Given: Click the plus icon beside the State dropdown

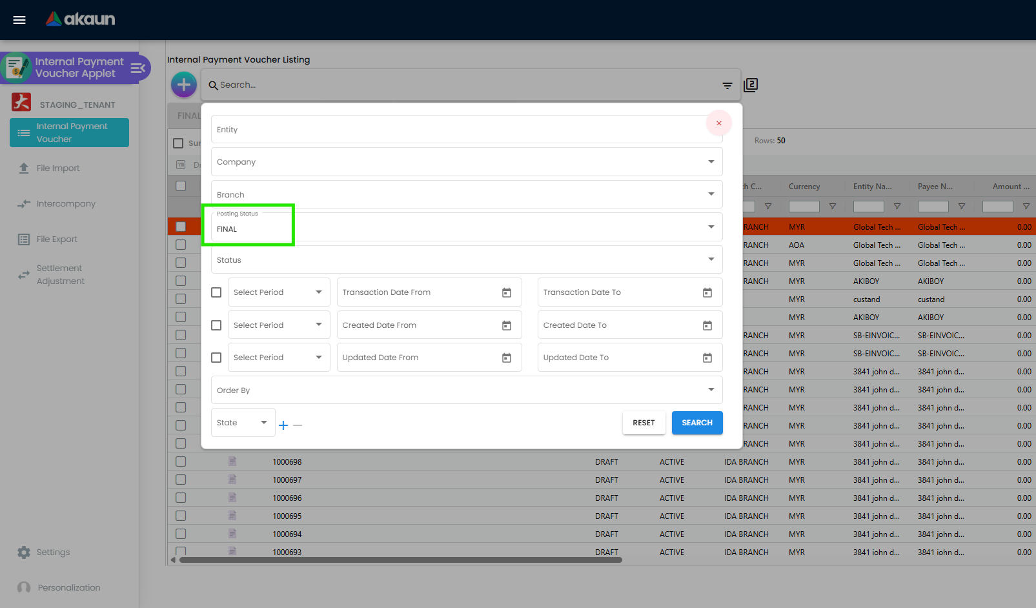Looking at the screenshot, I should coord(283,425).
